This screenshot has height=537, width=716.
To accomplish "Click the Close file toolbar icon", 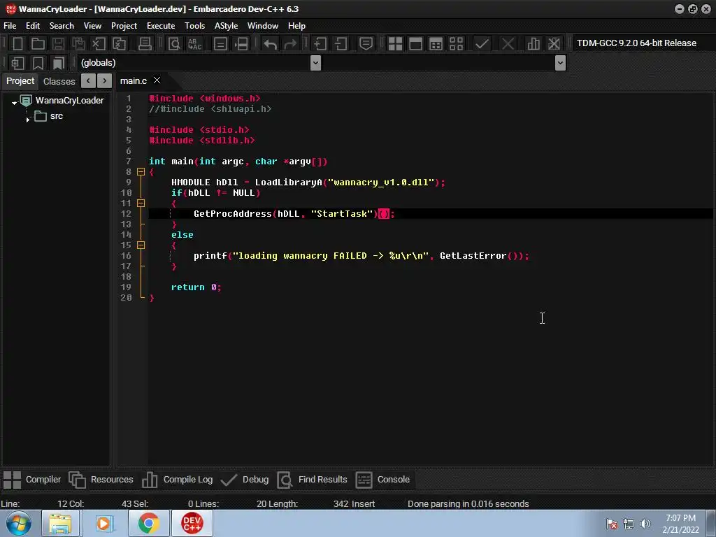I will [98, 44].
